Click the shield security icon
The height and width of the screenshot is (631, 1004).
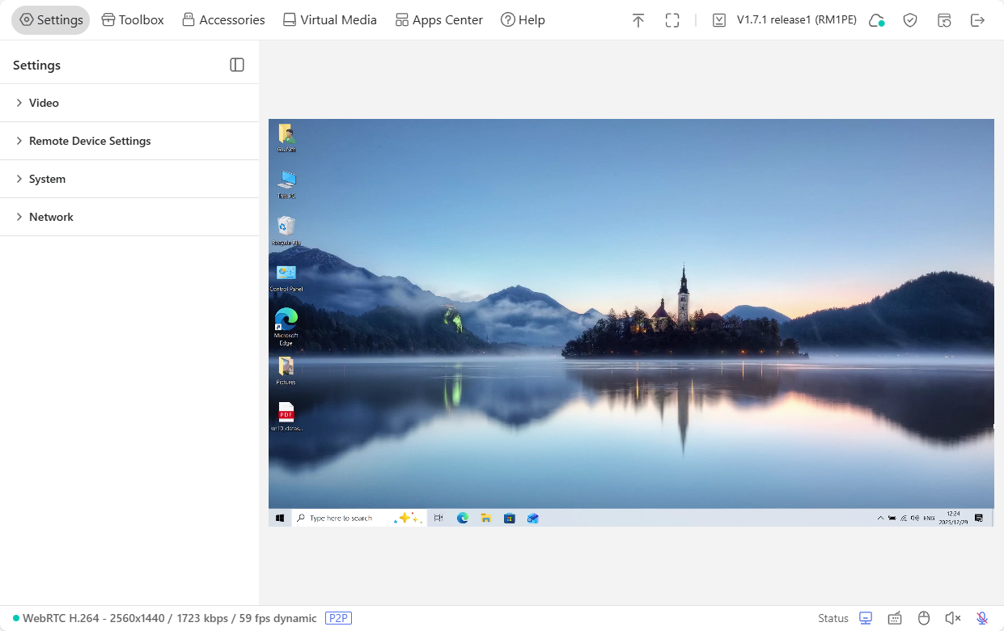(x=910, y=20)
